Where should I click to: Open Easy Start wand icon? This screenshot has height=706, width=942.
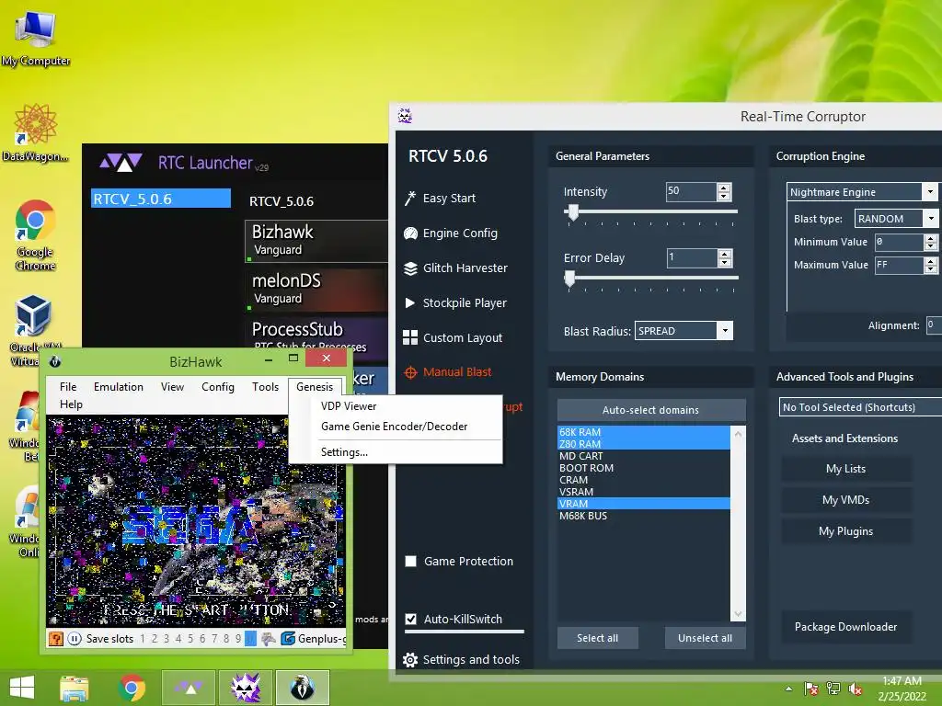410,199
